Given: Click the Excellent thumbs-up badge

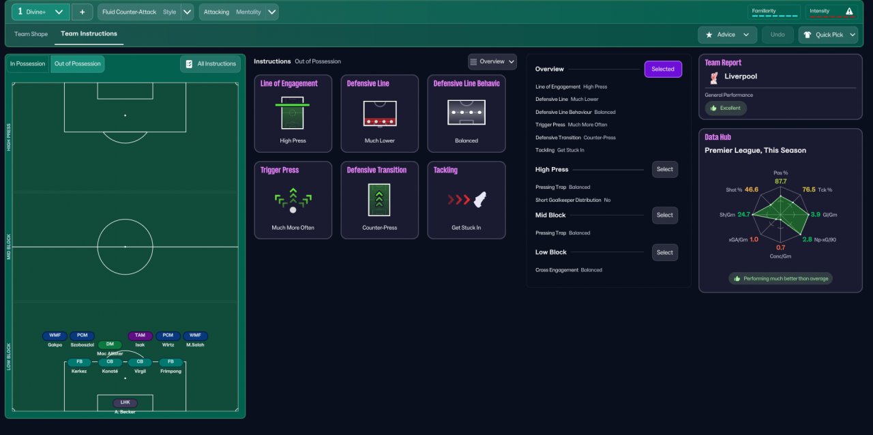Looking at the screenshot, I should click(x=726, y=108).
